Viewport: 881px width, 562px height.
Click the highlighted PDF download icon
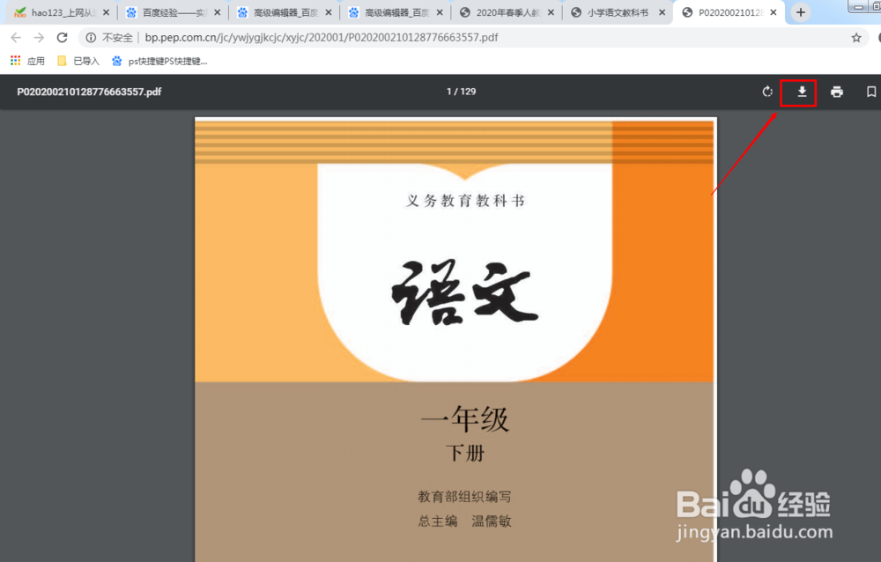click(798, 92)
